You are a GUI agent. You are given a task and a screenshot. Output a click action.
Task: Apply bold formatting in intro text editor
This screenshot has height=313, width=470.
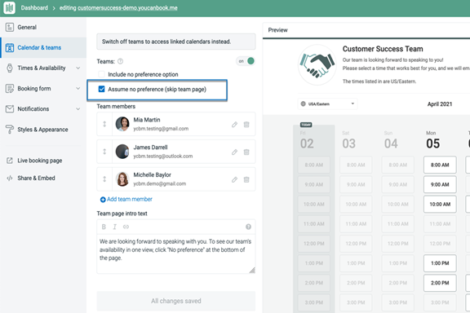coord(104,227)
